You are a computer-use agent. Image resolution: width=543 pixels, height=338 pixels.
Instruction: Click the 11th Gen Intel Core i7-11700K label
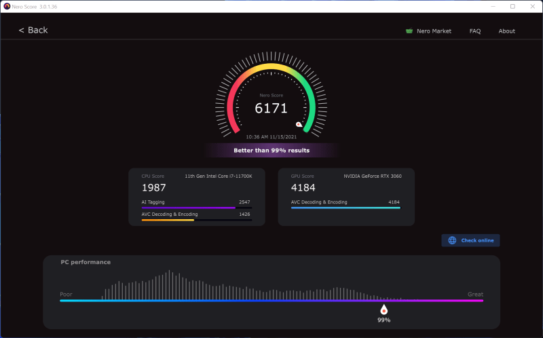point(218,176)
